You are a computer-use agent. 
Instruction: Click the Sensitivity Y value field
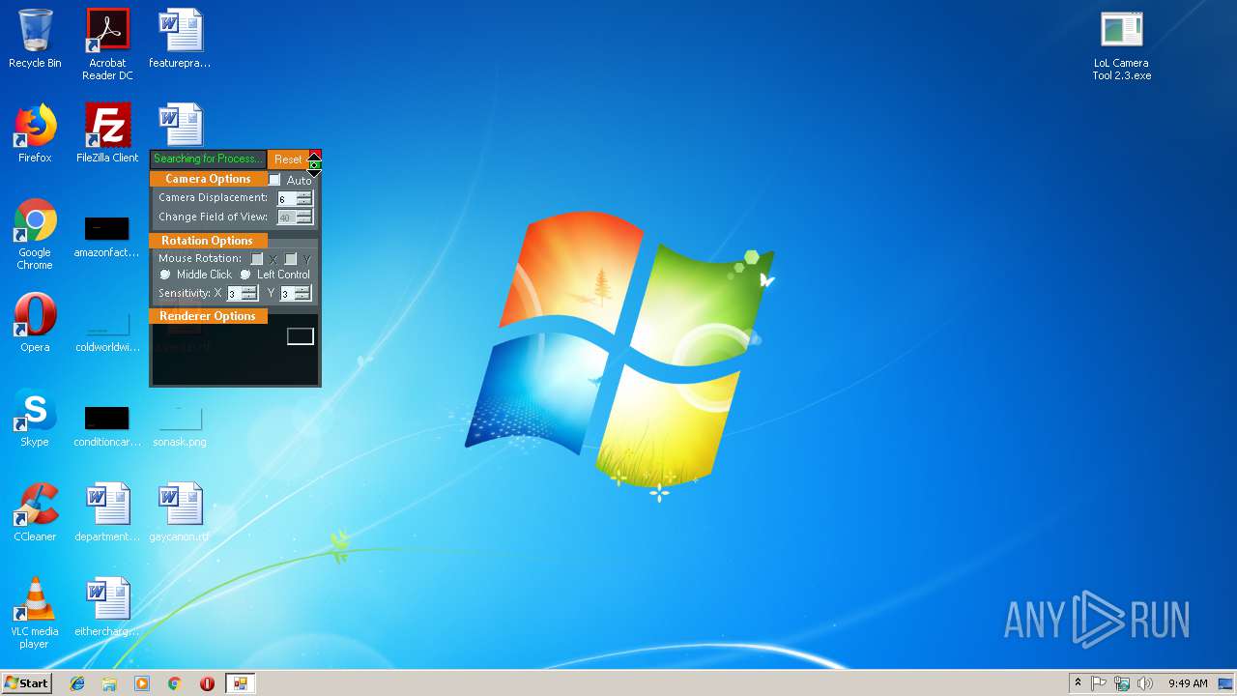[x=287, y=293]
